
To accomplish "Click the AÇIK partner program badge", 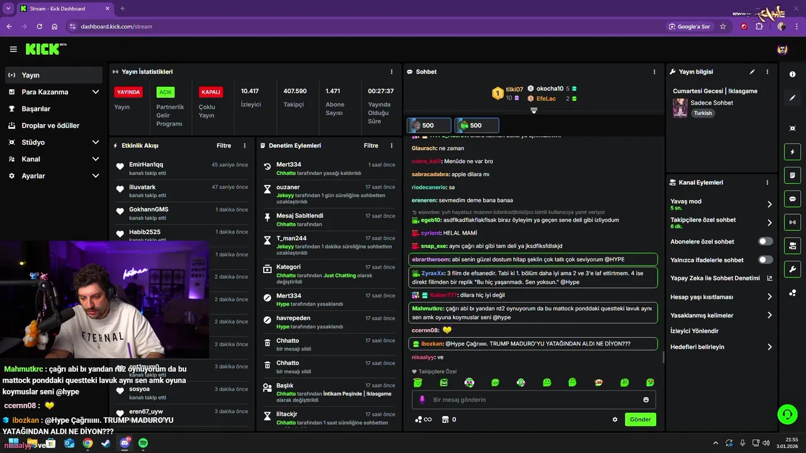I will 166,92.
